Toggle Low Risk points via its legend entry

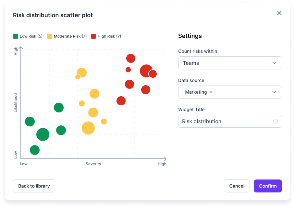pyautogui.click(x=27, y=36)
